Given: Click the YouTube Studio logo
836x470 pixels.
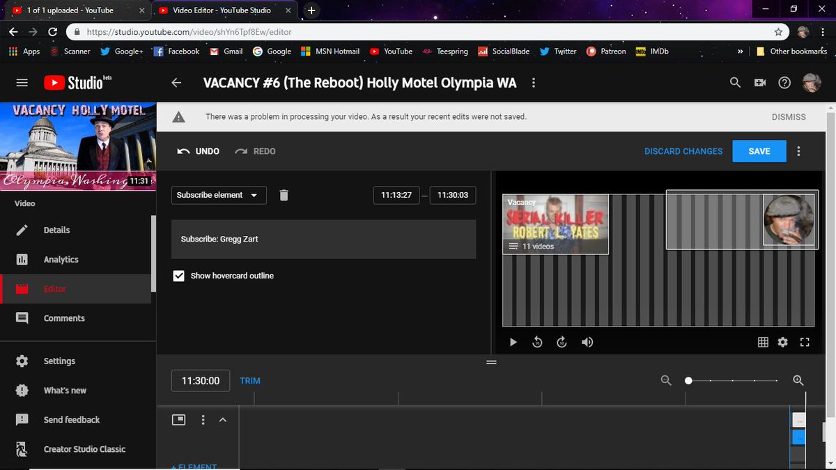Looking at the screenshot, I should coord(77,82).
